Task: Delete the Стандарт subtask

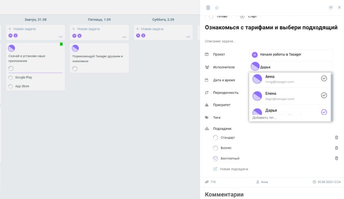Action: (337, 137)
